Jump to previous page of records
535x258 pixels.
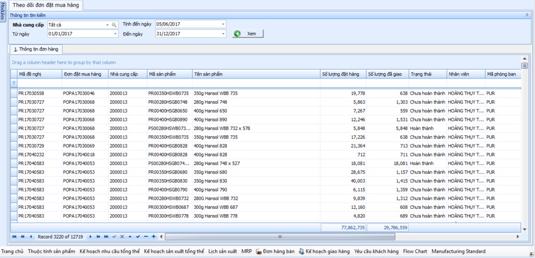click(23, 236)
